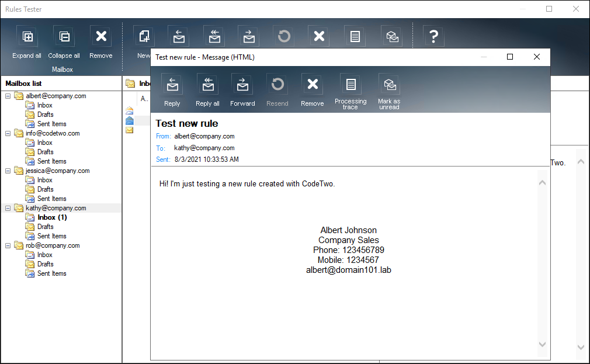Click sent date 8/3/2021 10:33:53 AM
Viewport: 590px width, 364px height.
click(x=207, y=160)
